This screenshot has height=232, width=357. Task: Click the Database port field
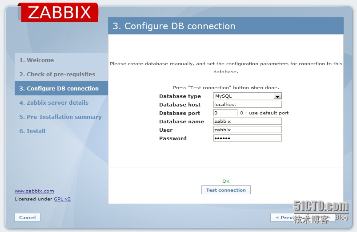[x=225, y=113]
